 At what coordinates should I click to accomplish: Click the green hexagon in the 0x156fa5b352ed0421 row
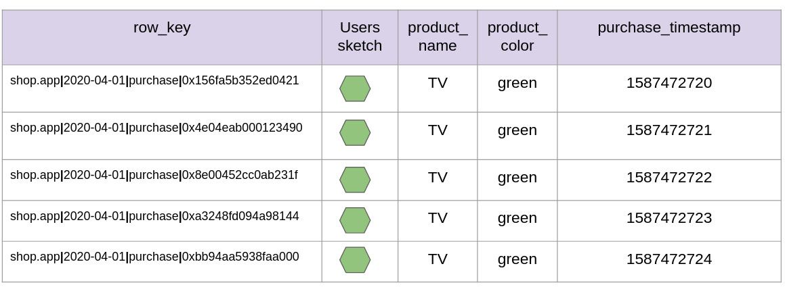pyautogui.click(x=355, y=89)
